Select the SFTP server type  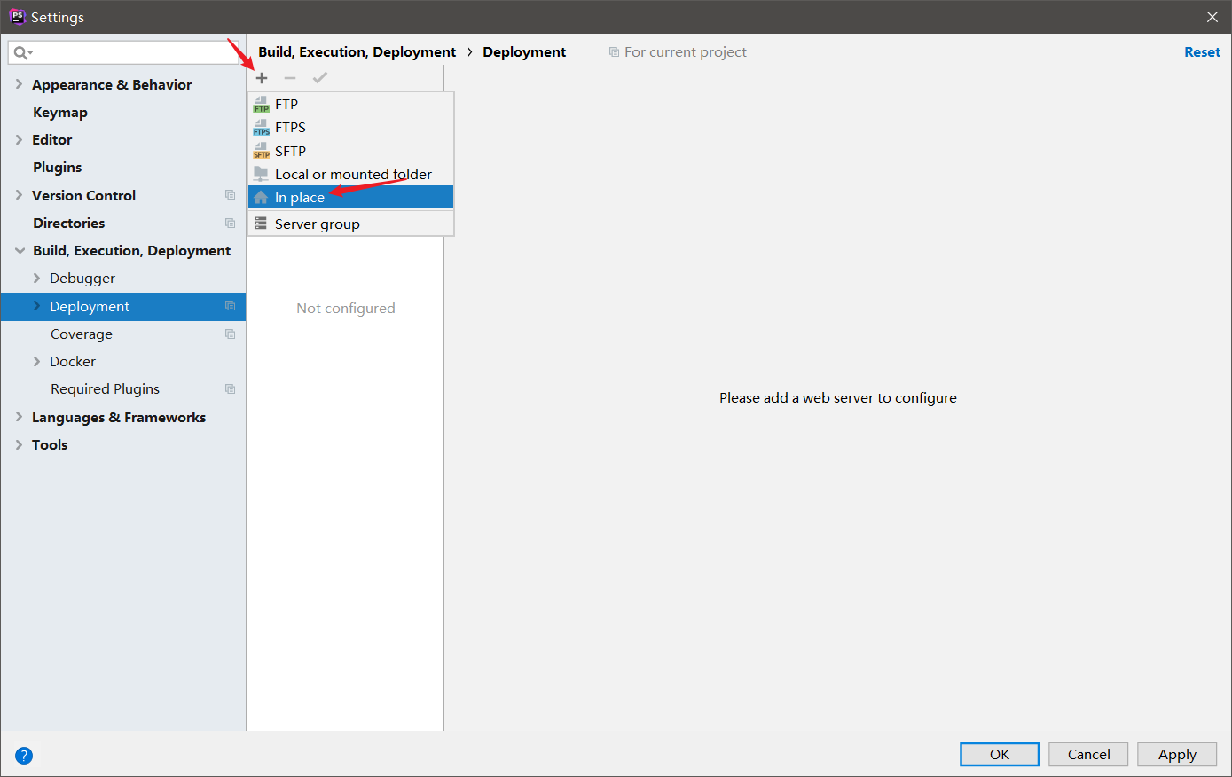tap(291, 151)
